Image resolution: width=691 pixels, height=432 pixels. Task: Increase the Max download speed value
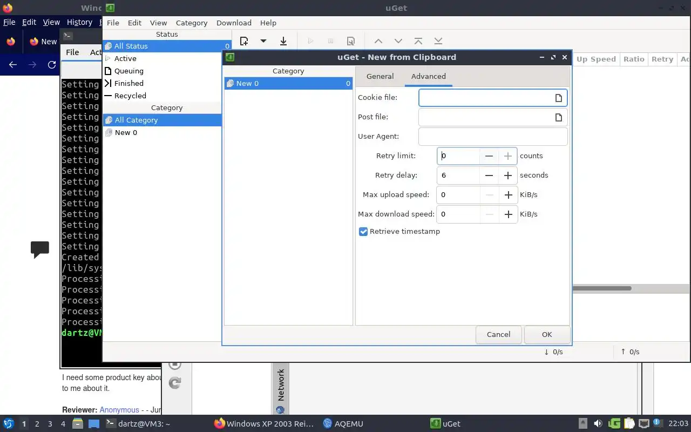coord(508,214)
